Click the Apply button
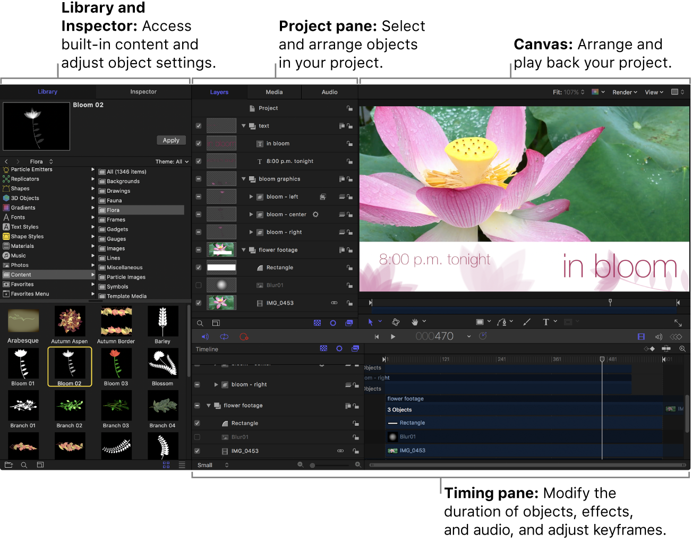 point(171,140)
